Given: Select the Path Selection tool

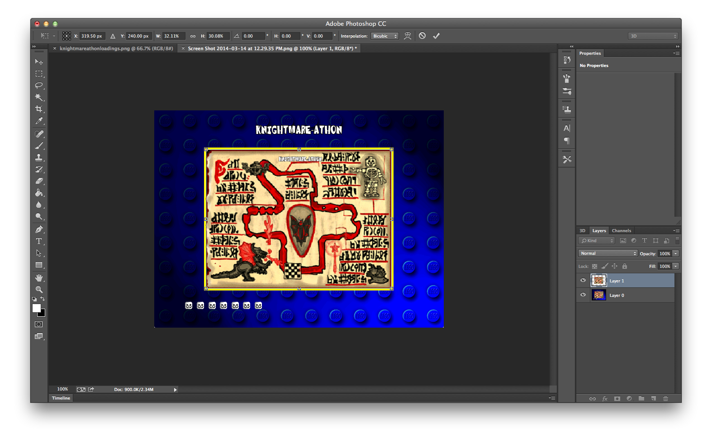Looking at the screenshot, I should tap(39, 253).
